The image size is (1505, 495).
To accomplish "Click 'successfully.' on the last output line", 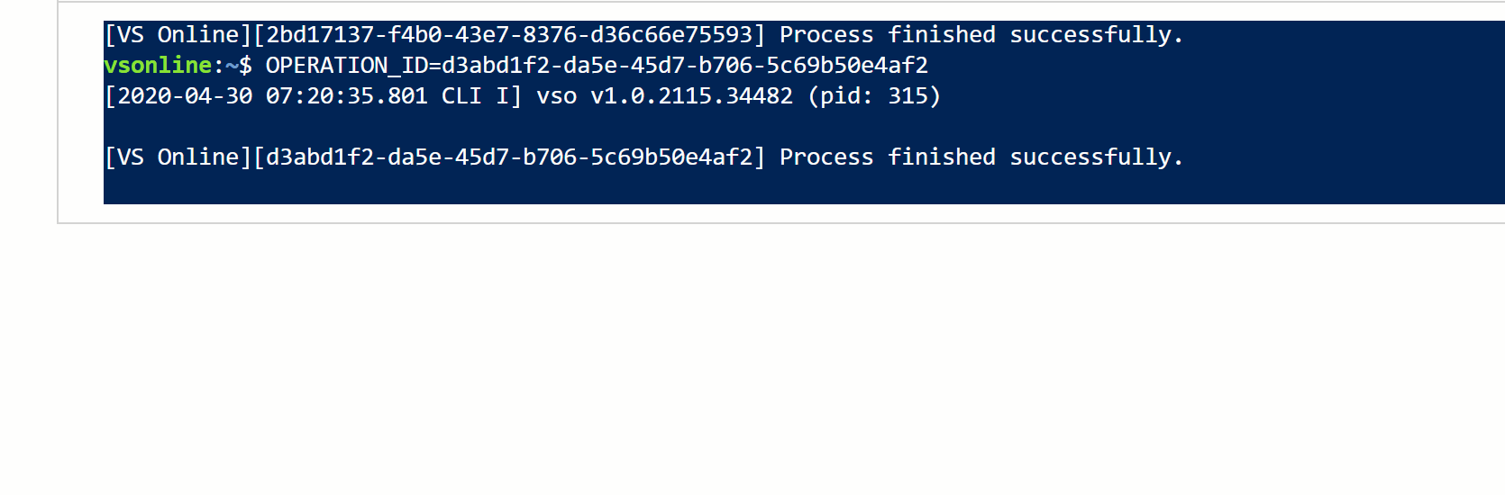I will (x=1096, y=157).
